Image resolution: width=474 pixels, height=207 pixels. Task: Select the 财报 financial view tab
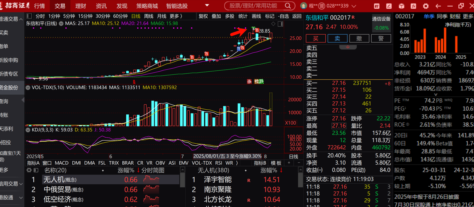click(455, 17)
